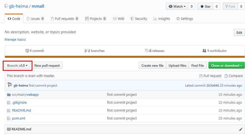View the forks count next to Fork
Image resolution: width=245 pixels, height=135 pixels.
tap(241, 7)
